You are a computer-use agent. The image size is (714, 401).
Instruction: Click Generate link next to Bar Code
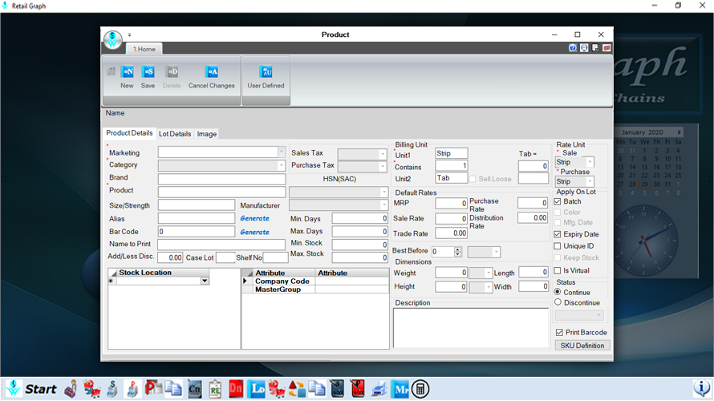[x=254, y=232]
